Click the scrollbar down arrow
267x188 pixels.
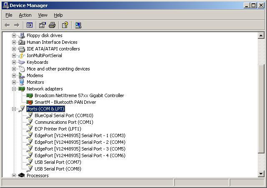point(261,174)
